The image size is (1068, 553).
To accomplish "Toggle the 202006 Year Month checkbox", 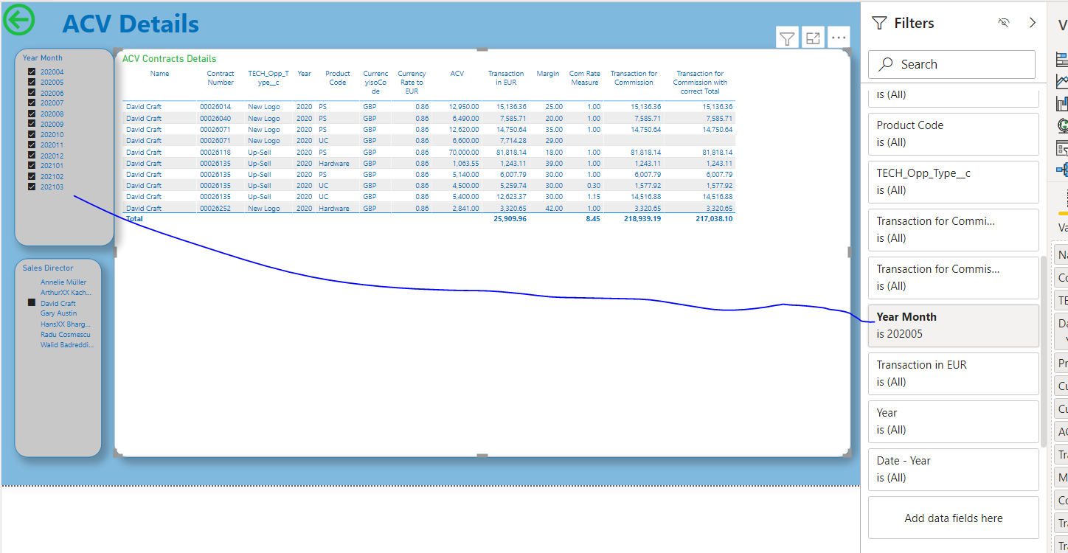I will (32, 93).
